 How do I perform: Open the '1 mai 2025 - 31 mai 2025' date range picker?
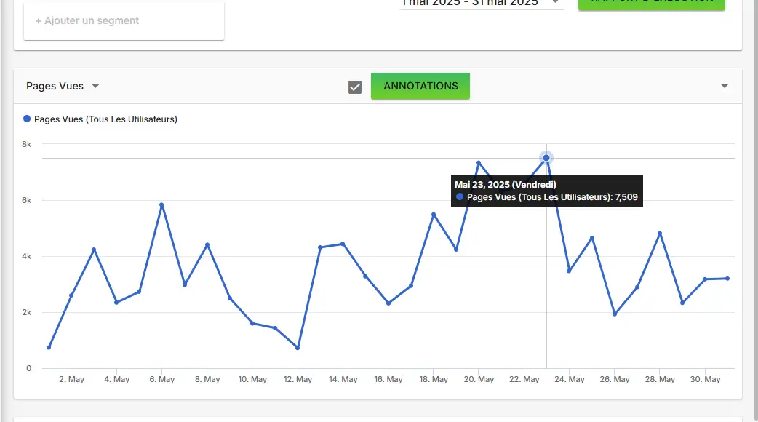pos(482,3)
